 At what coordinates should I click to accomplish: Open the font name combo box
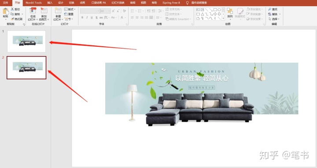coord(90,11)
